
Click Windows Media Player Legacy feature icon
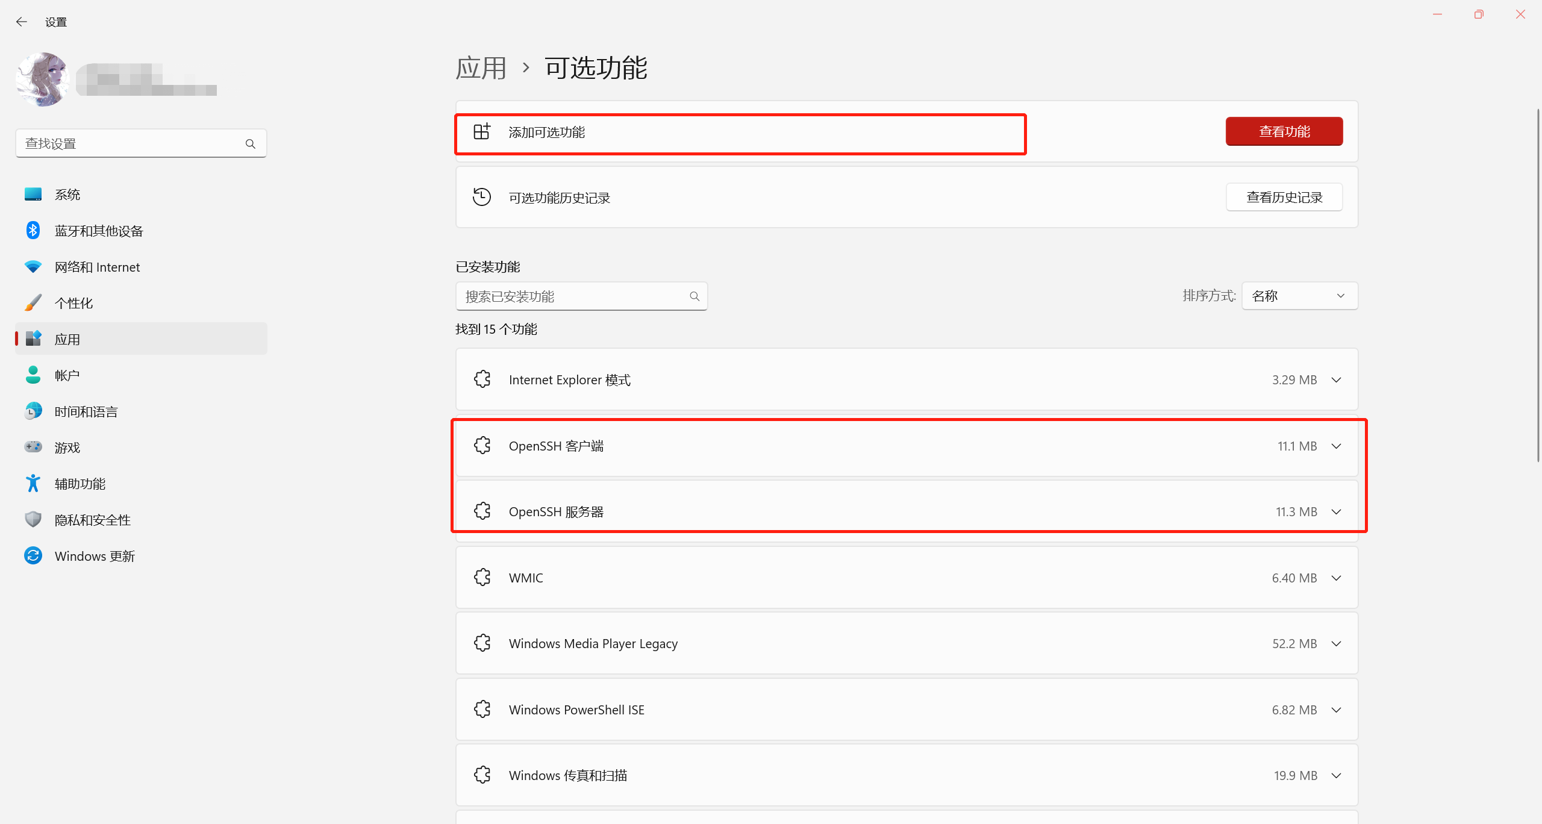click(x=482, y=643)
